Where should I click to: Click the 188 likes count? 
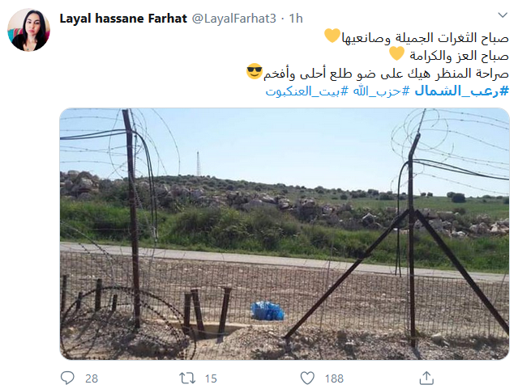pos(334,378)
